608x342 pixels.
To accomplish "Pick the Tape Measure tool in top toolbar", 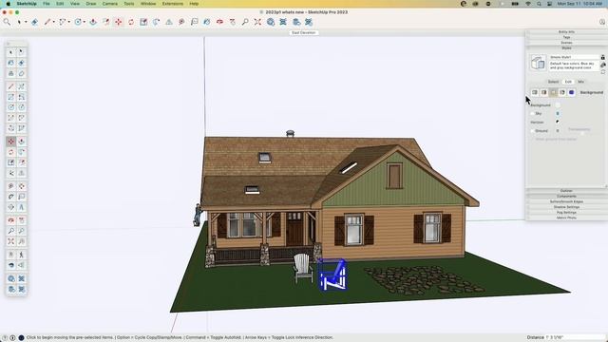I will (x=181, y=22).
